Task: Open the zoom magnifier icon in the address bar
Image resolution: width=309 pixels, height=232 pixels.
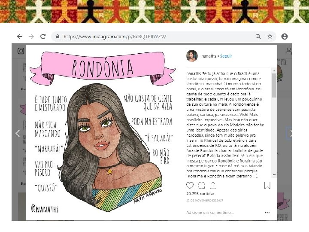Action: tap(258, 37)
